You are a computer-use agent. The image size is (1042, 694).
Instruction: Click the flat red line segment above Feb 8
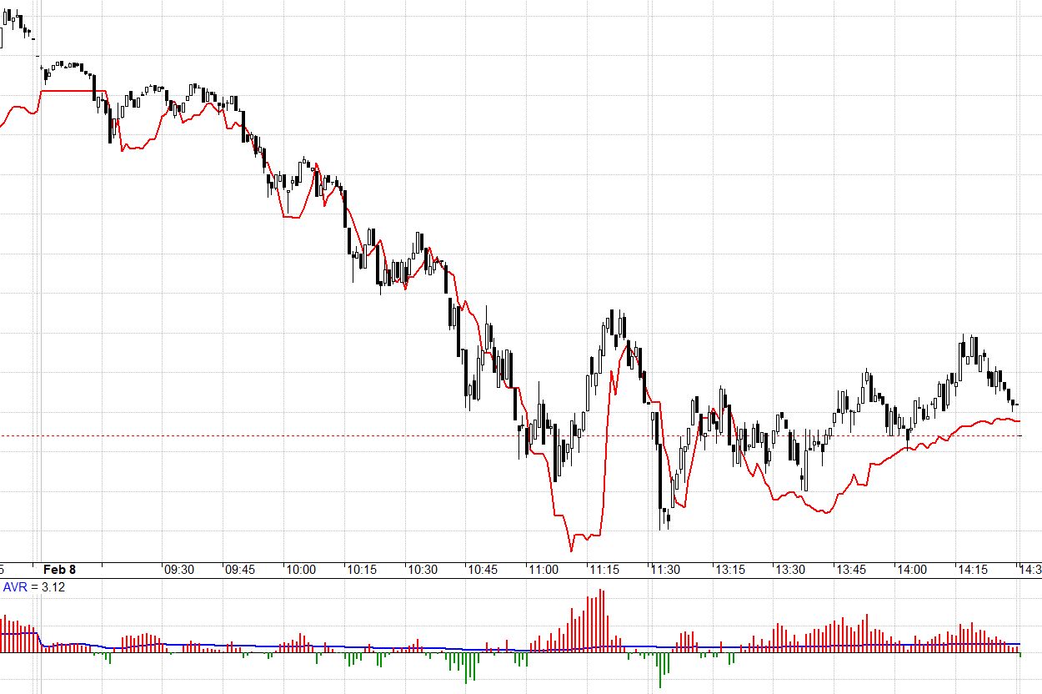click(68, 90)
